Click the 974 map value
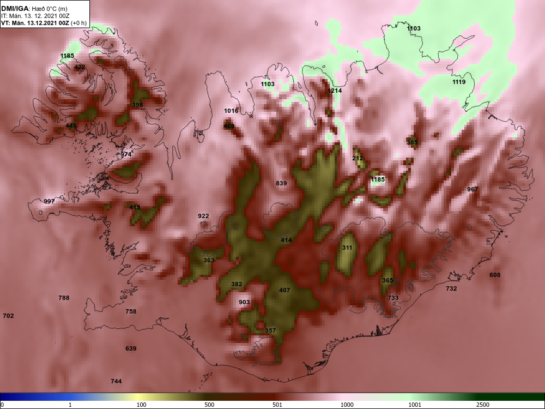 point(126,154)
